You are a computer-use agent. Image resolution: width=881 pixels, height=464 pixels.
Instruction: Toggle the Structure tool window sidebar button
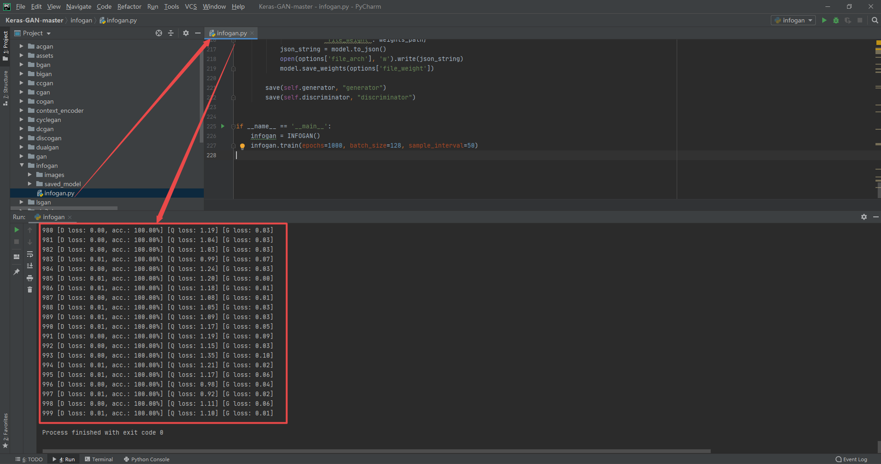pyautogui.click(x=6, y=88)
